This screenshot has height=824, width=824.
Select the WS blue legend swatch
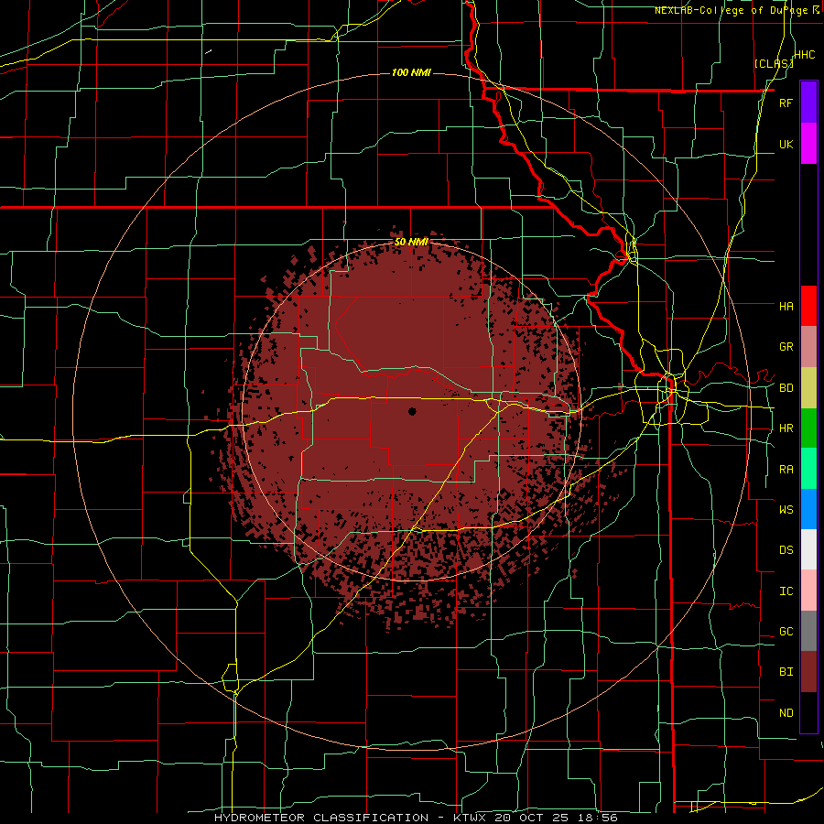coord(808,509)
